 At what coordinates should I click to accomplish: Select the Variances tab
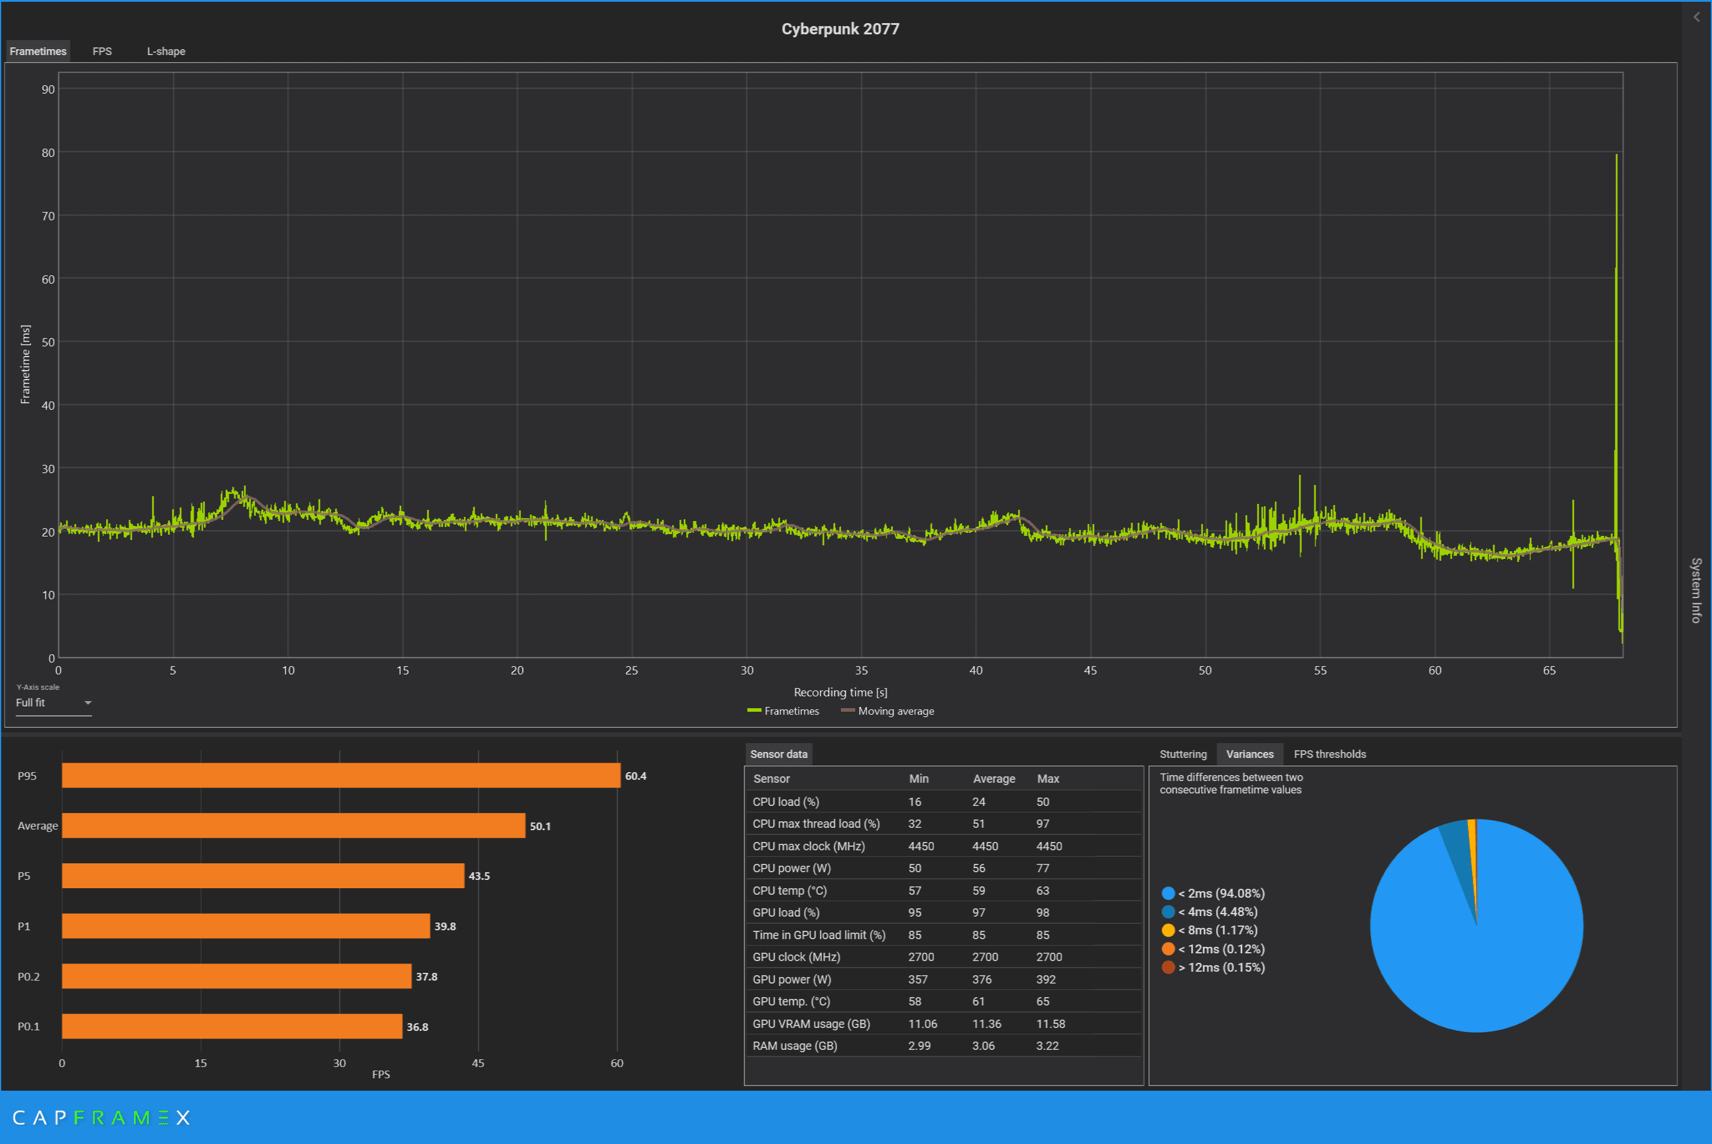point(1249,754)
